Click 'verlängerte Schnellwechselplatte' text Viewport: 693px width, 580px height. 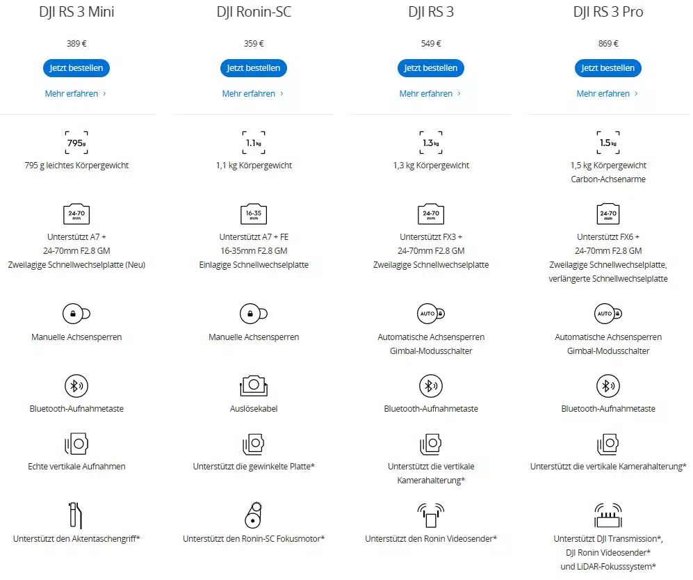click(608, 279)
